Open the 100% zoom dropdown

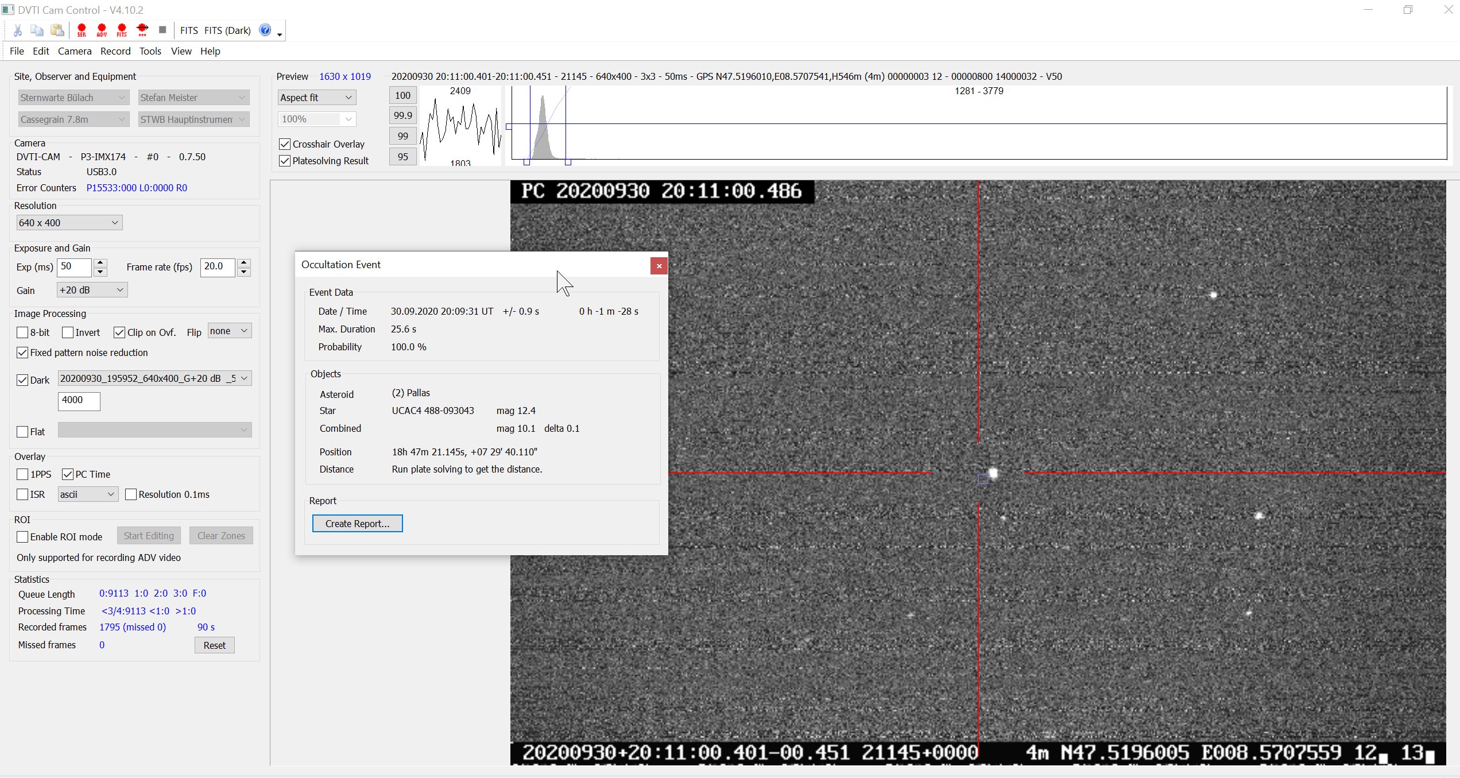(317, 119)
